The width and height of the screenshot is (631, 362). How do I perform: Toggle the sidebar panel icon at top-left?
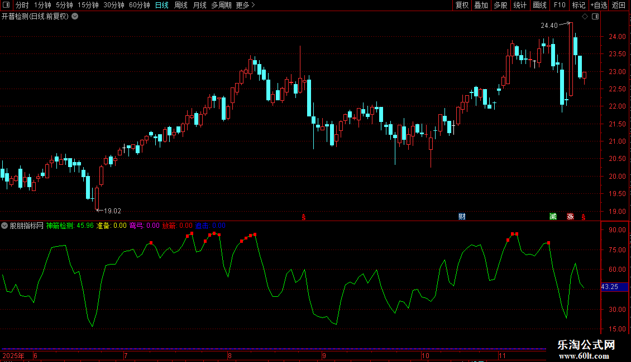coord(6,5)
